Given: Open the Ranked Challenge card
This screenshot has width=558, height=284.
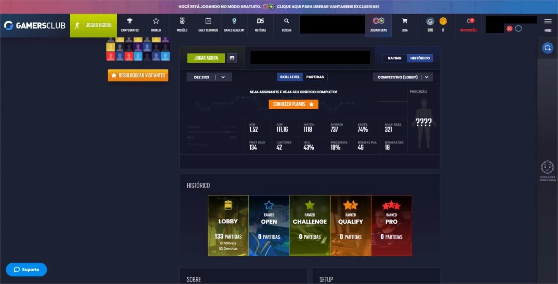Looking at the screenshot, I should (x=310, y=225).
